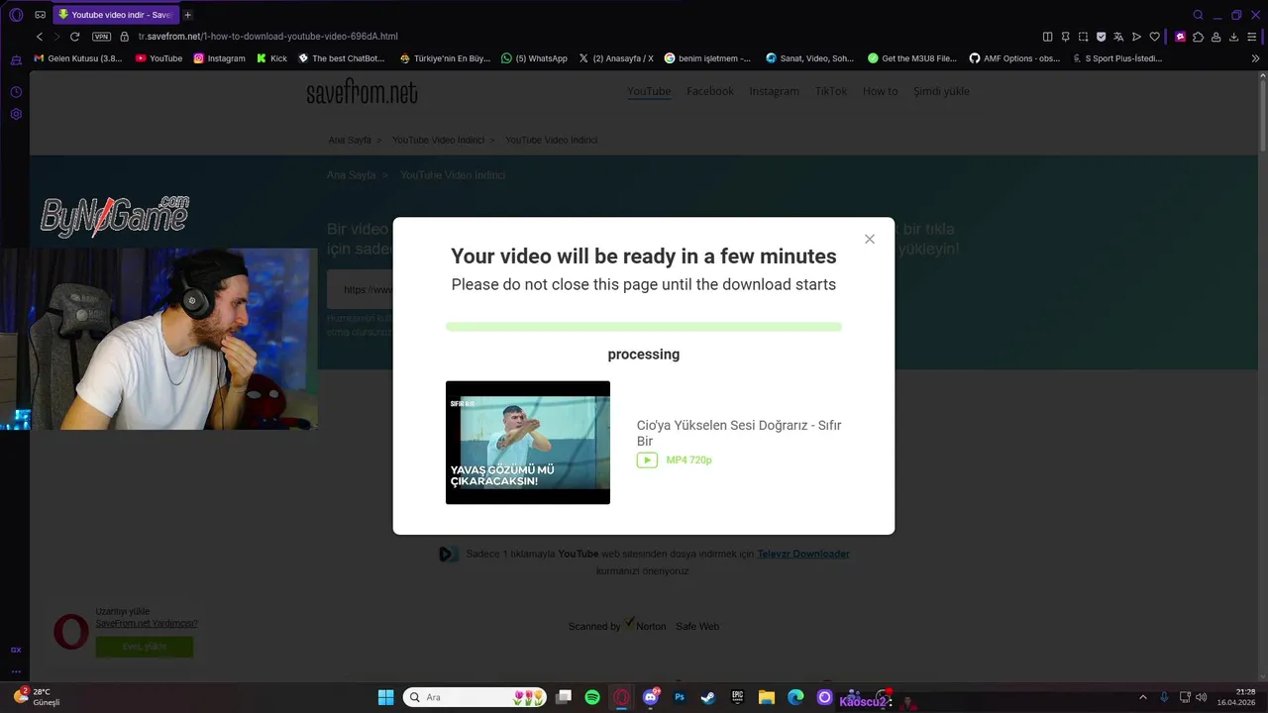Click the MP4 720p format label

[689, 460]
